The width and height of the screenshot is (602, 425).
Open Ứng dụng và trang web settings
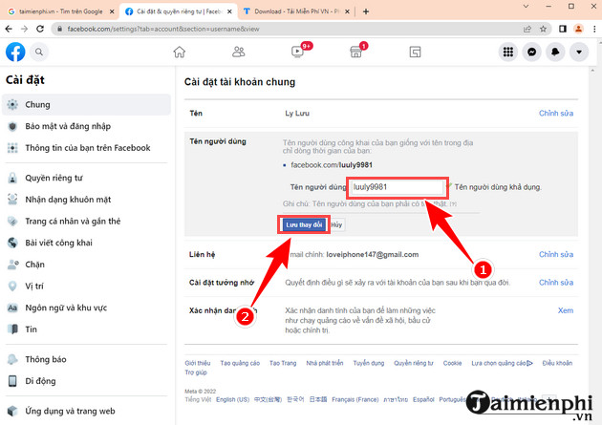coord(86,411)
